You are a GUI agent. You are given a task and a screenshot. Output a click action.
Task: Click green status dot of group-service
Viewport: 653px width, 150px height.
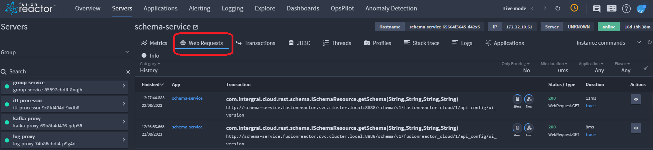7,86
